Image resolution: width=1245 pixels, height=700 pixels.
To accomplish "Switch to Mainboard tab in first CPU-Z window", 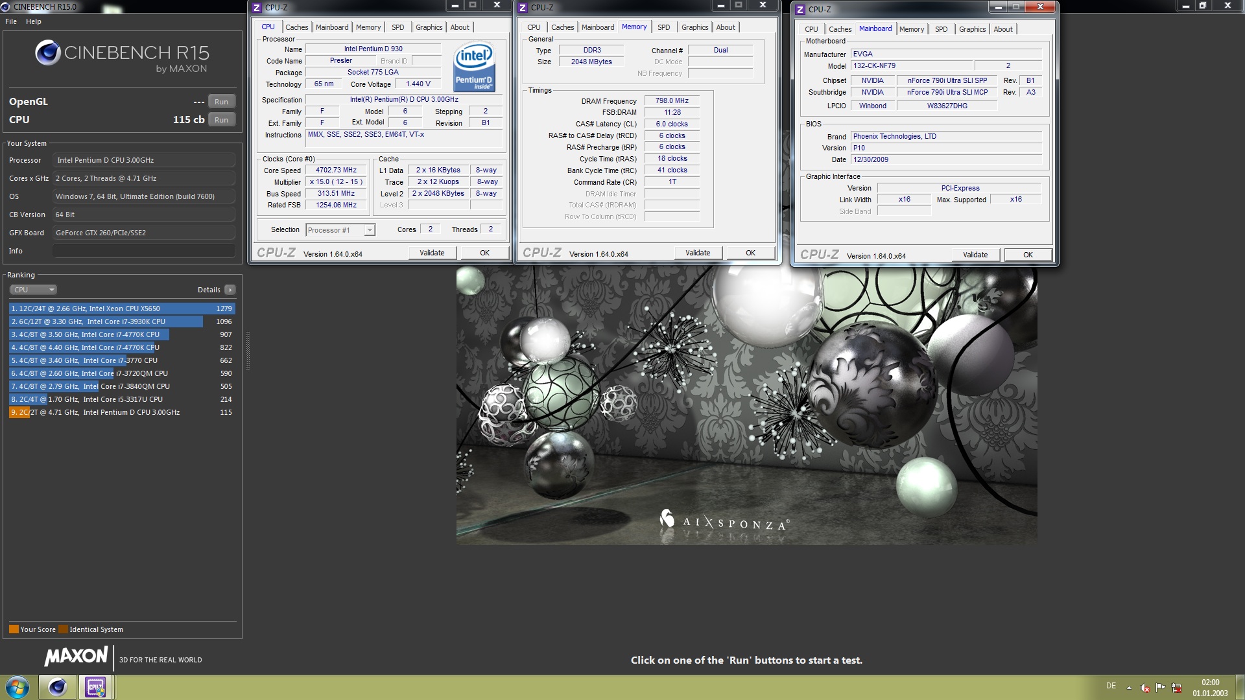I will 332,27.
